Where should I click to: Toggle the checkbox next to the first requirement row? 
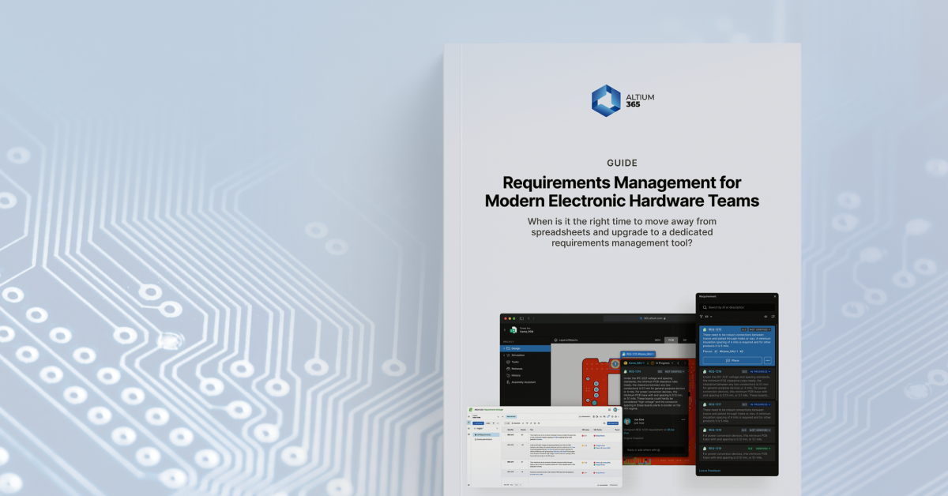(505, 435)
